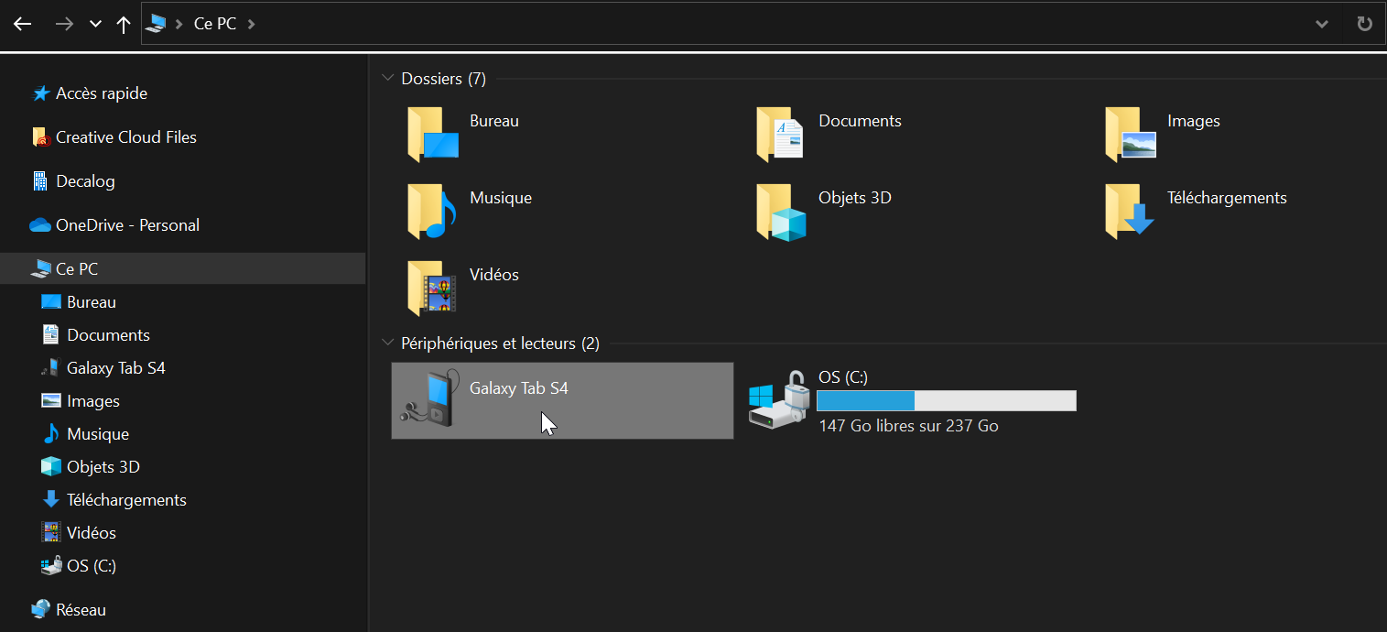Click the Refresh button in address bar
Viewport: 1387px width, 632px height.
[1364, 25]
